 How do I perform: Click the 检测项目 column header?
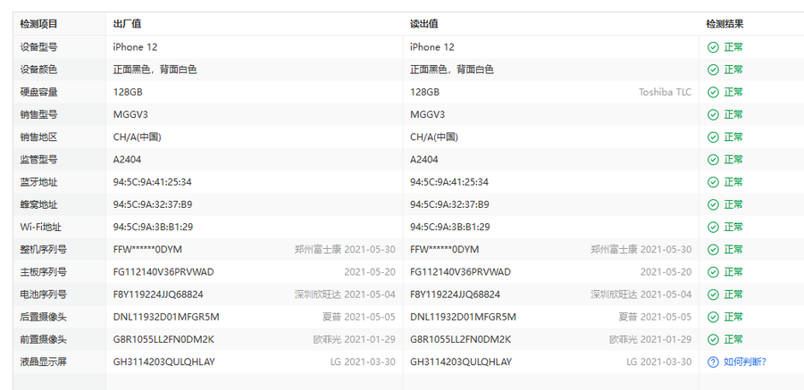coord(39,24)
